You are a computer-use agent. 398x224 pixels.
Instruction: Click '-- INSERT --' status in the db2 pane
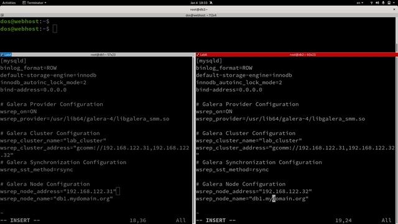coord(216,220)
